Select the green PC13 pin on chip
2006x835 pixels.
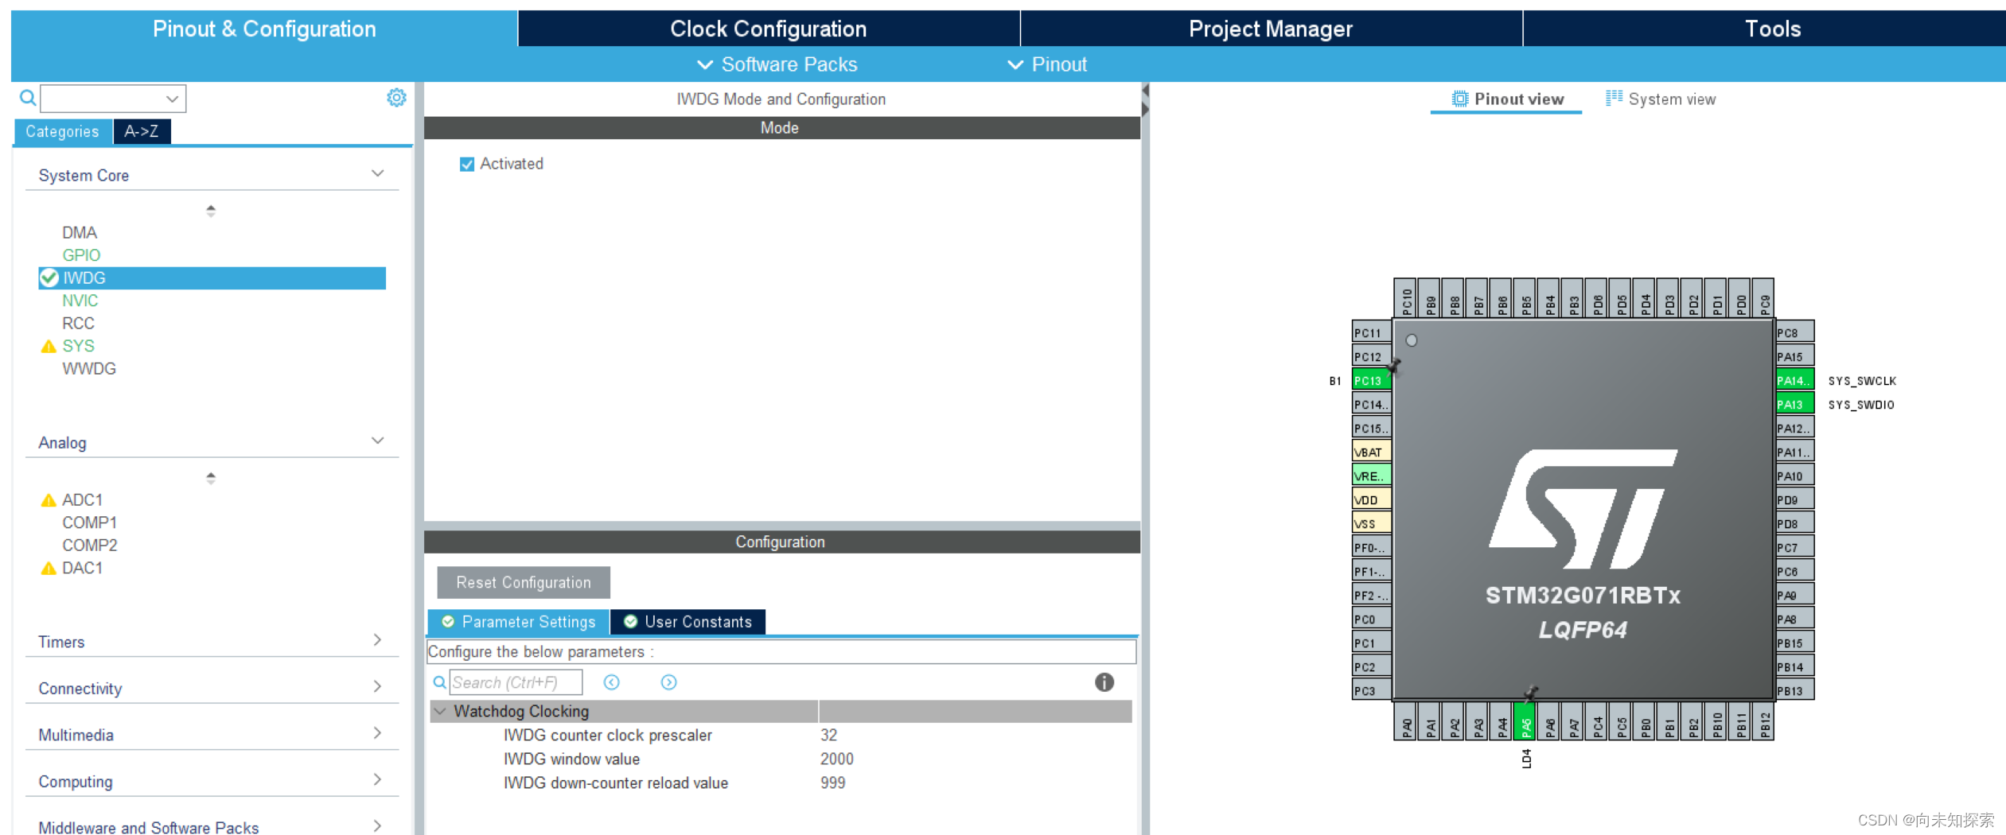click(1372, 380)
